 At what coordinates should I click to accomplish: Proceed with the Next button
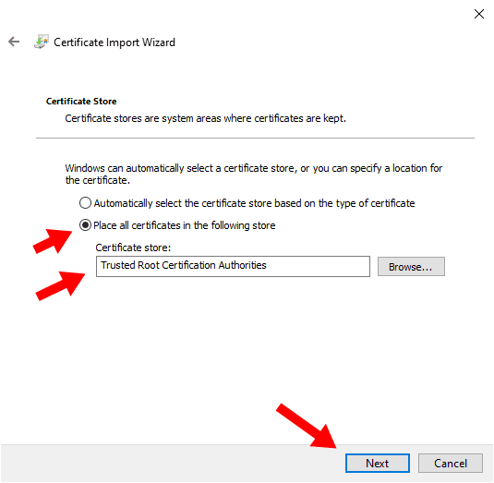[378, 463]
